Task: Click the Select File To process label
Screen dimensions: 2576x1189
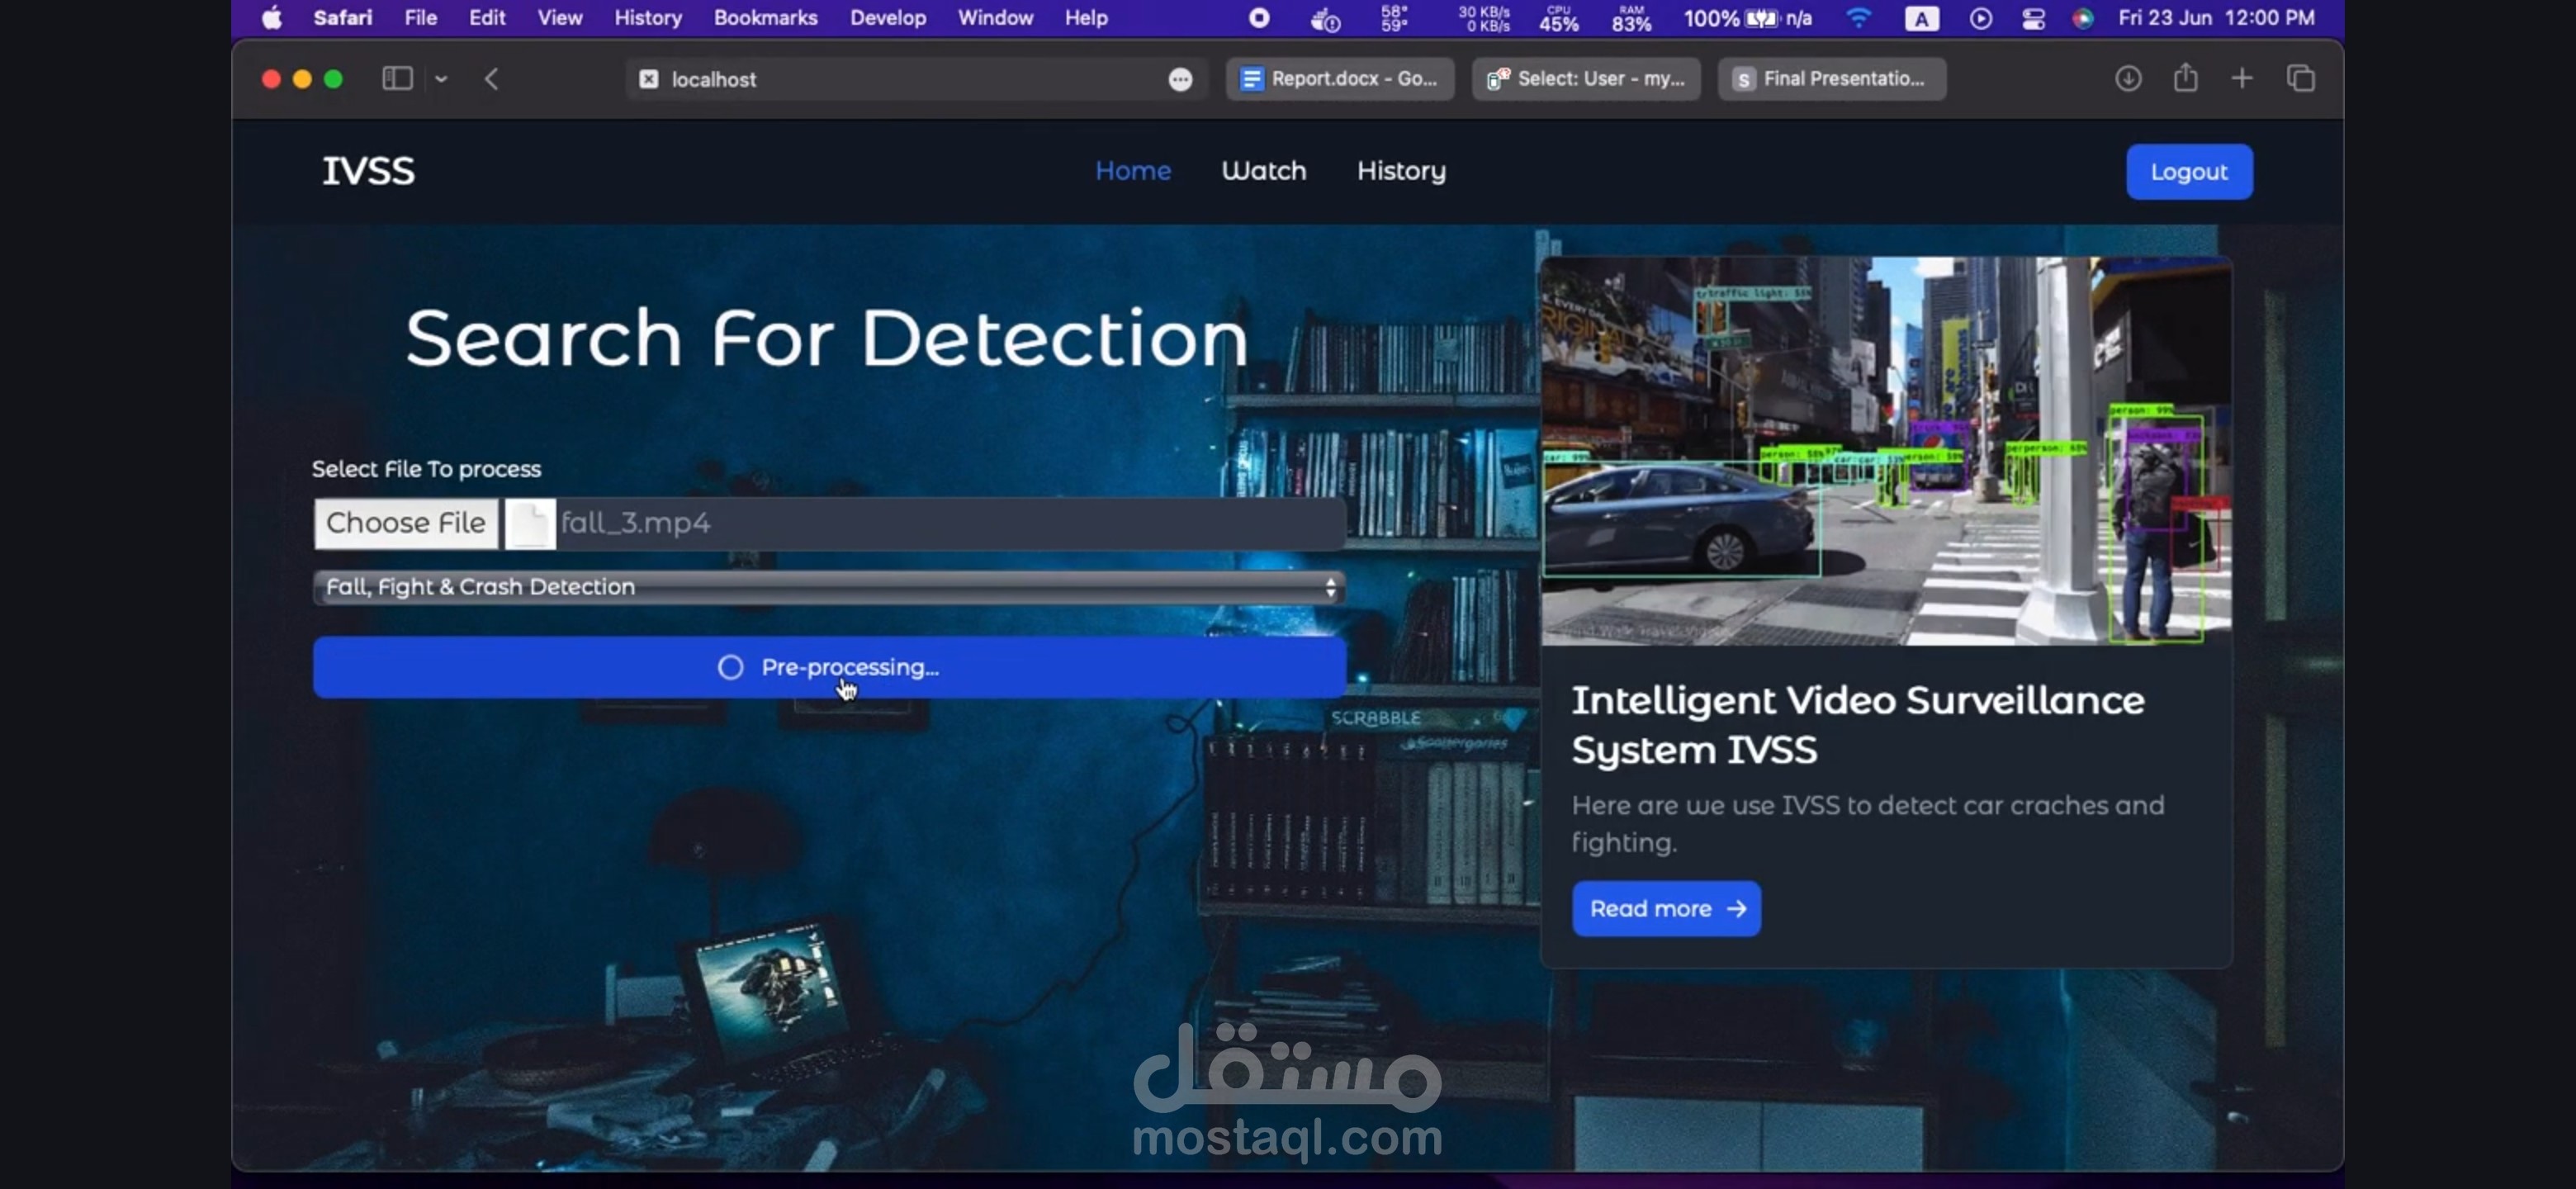Action: [426, 469]
